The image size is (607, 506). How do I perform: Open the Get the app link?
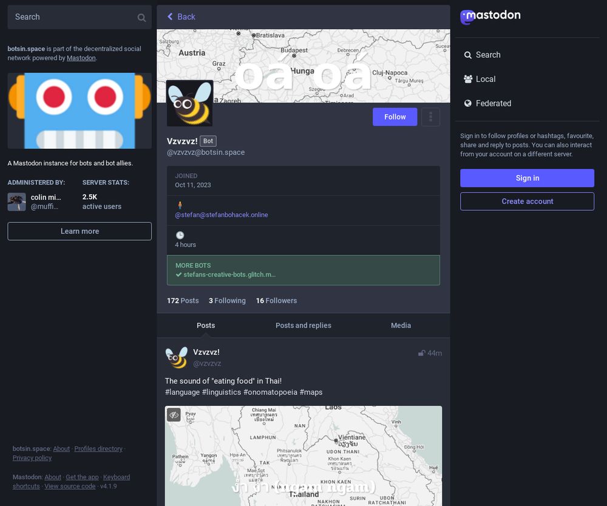(82, 477)
